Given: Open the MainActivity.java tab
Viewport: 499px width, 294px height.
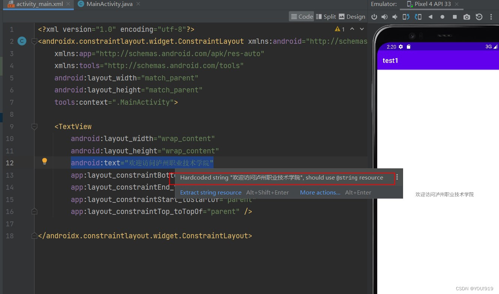Looking at the screenshot, I should 109,4.
